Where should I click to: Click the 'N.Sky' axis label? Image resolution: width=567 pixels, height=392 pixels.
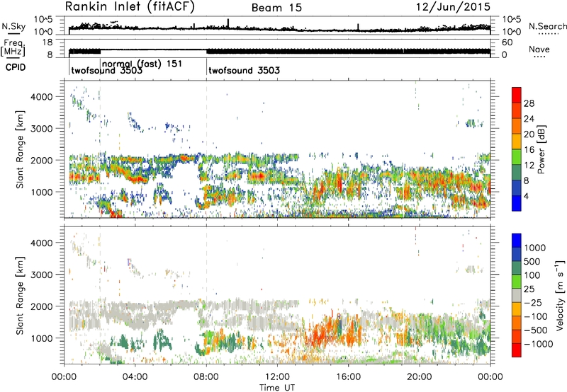[13, 27]
